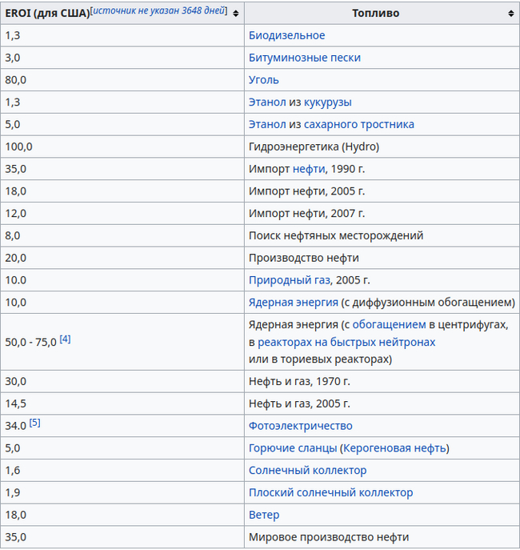Open реакторах на быстрых нейтронах link
The image size is (520, 550).
[346, 342]
